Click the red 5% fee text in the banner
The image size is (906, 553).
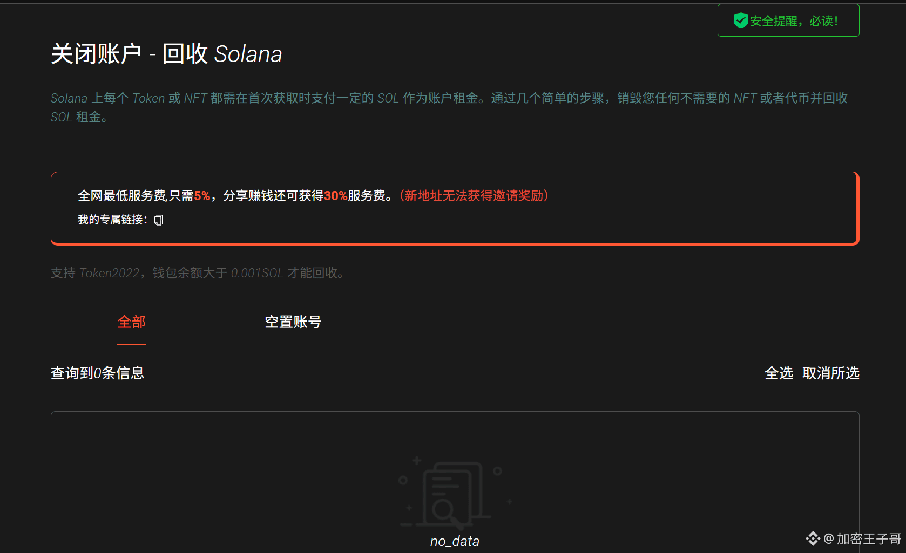pos(202,196)
